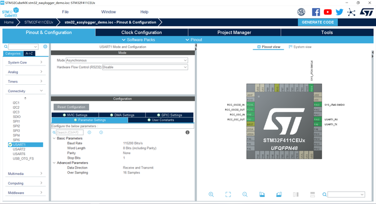Open the Twitter bird icon
This screenshot has width=376, height=204.
pyautogui.click(x=339, y=12)
